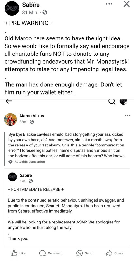Screen dimensions: 134x261
Task: Open the Sabïre name in shared post
Action: pos(26,175)
